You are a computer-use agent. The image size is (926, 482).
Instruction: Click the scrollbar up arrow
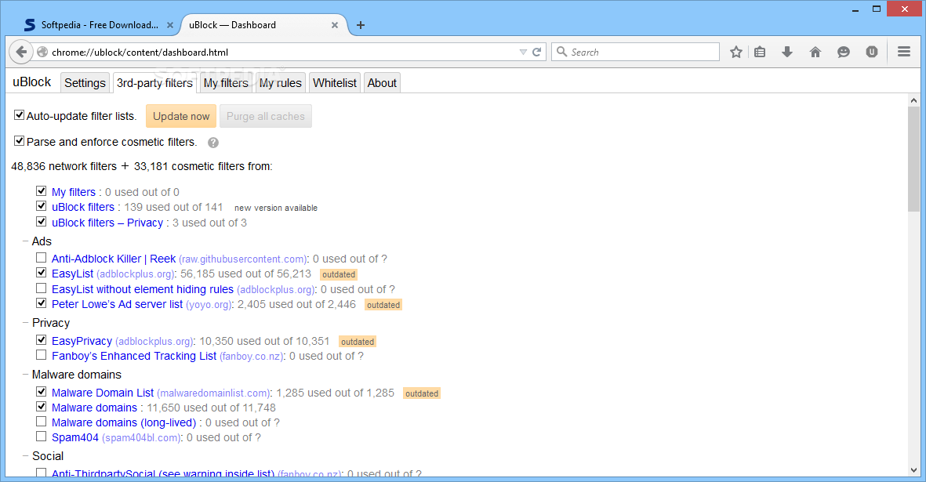click(913, 100)
